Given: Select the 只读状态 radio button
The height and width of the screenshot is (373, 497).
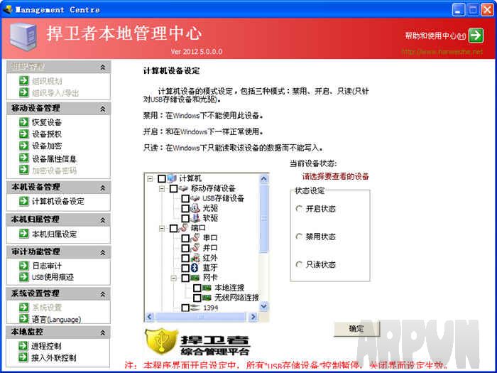Looking at the screenshot, I should click(299, 264).
